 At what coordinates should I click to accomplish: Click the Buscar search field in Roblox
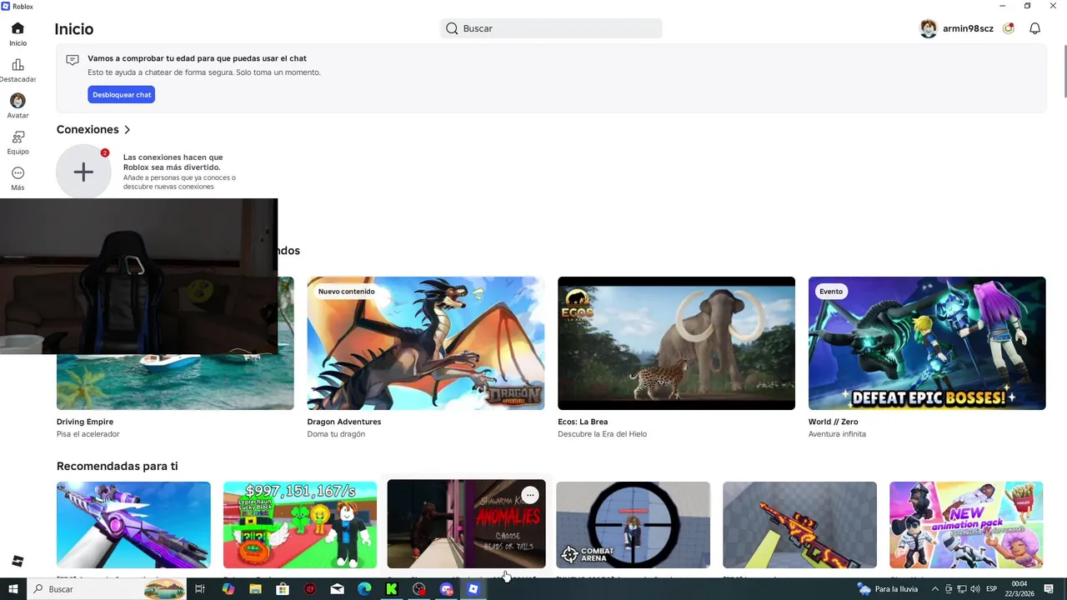pos(551,28)
